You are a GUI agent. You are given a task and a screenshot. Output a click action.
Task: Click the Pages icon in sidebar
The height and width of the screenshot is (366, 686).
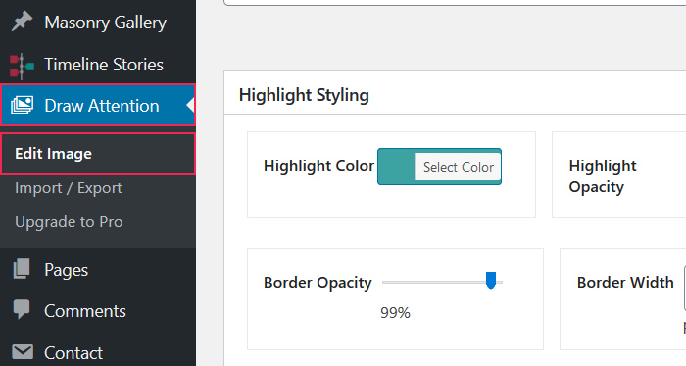[x=22, y=269]
